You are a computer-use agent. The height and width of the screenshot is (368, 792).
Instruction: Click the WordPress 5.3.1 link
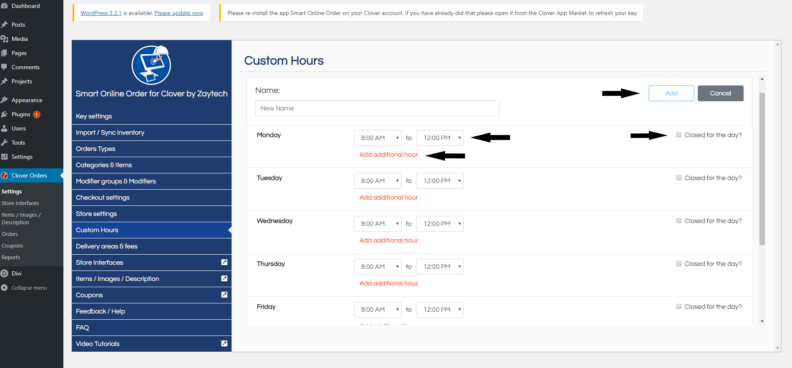(101, 13)
